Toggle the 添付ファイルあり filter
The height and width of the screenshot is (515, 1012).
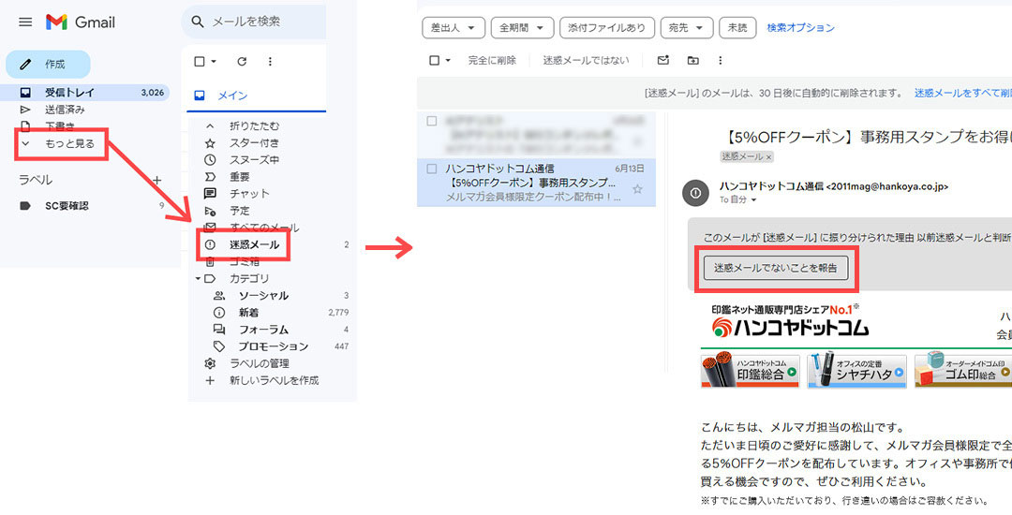click(x=606, y=28)
